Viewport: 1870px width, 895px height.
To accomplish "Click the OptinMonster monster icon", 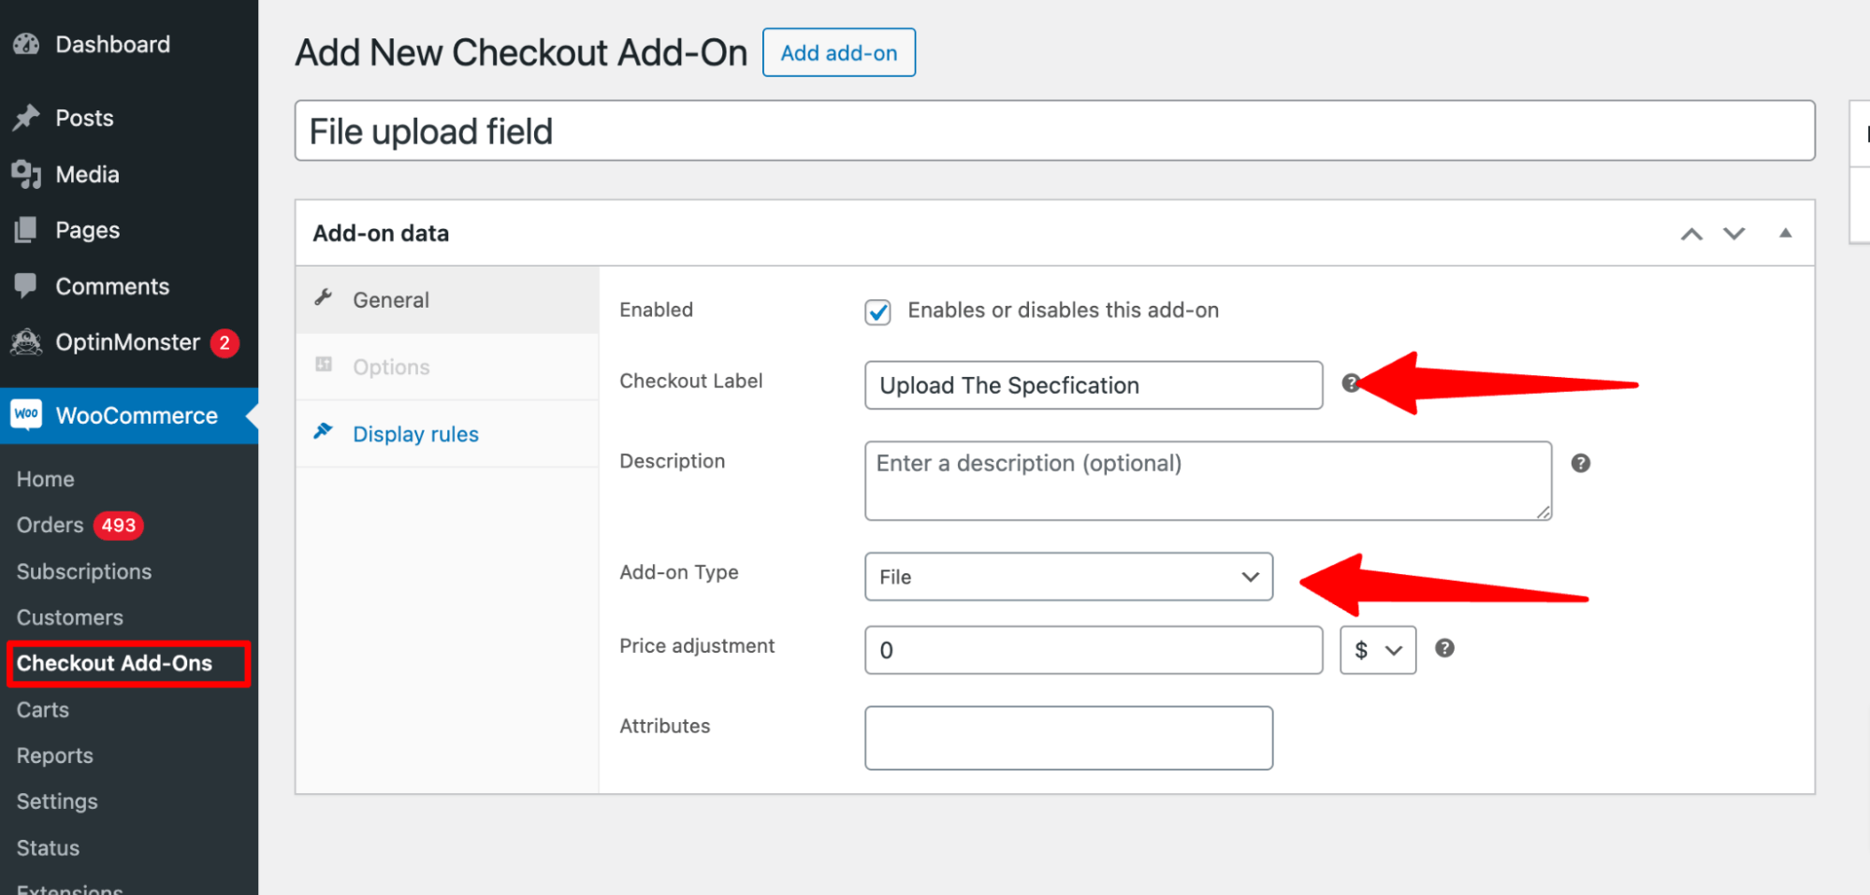I will click(26, 342).
